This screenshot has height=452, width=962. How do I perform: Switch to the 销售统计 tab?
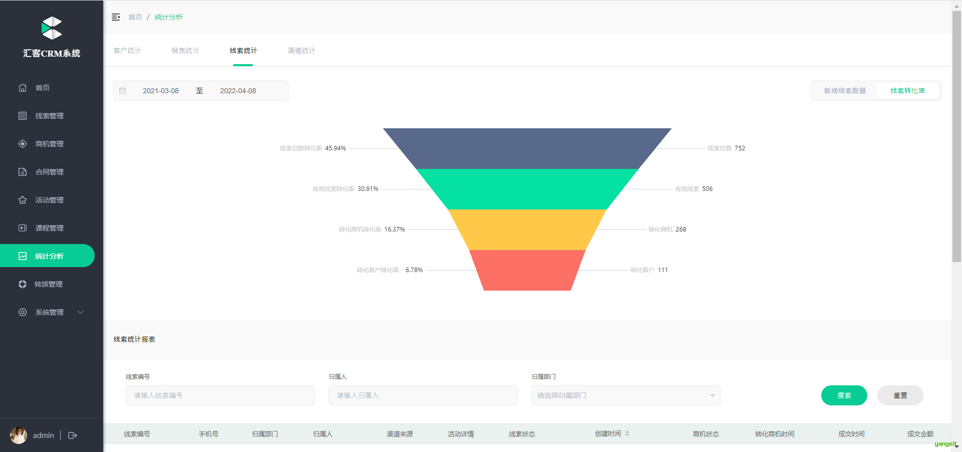coord(185,51)
